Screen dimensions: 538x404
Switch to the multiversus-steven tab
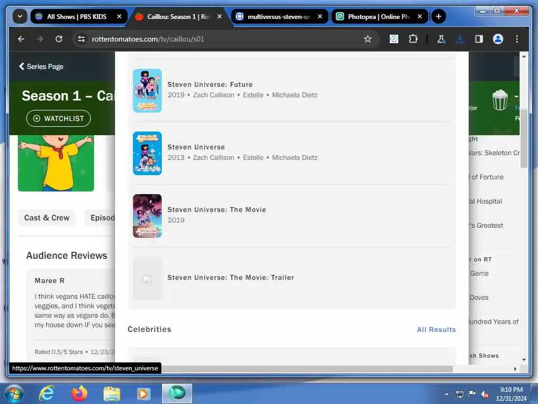click(280, 16)
